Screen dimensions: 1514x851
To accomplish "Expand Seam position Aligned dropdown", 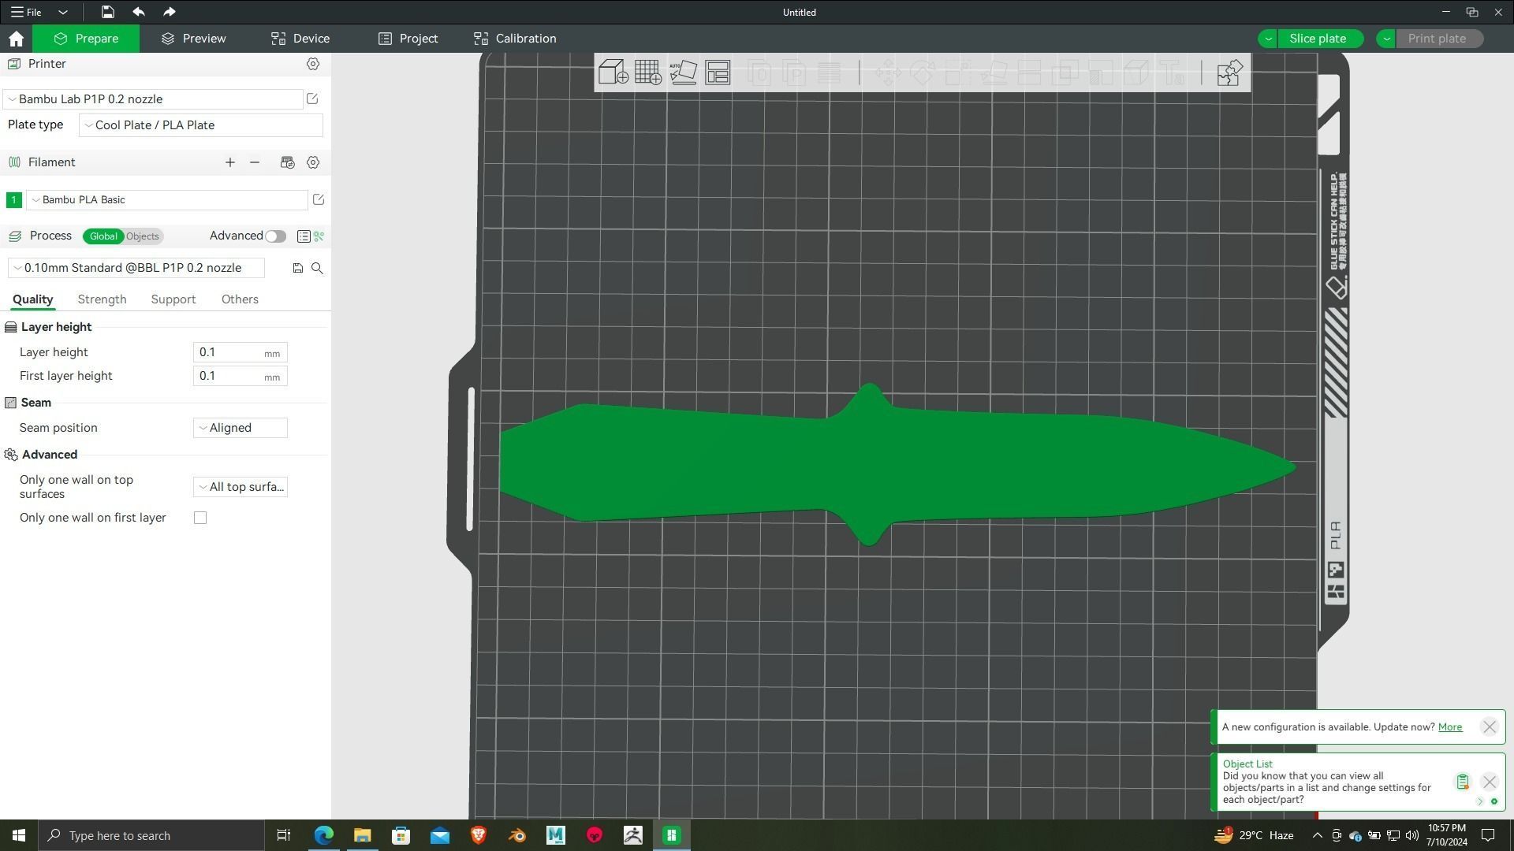I will 240,428.
